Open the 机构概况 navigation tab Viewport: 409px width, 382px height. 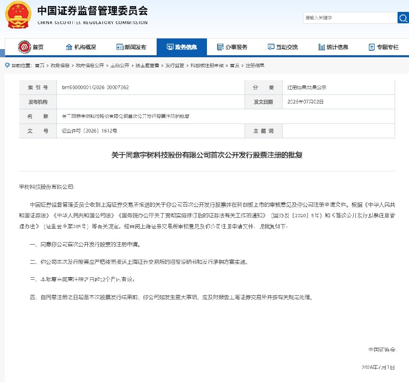[x=81, y=47]
